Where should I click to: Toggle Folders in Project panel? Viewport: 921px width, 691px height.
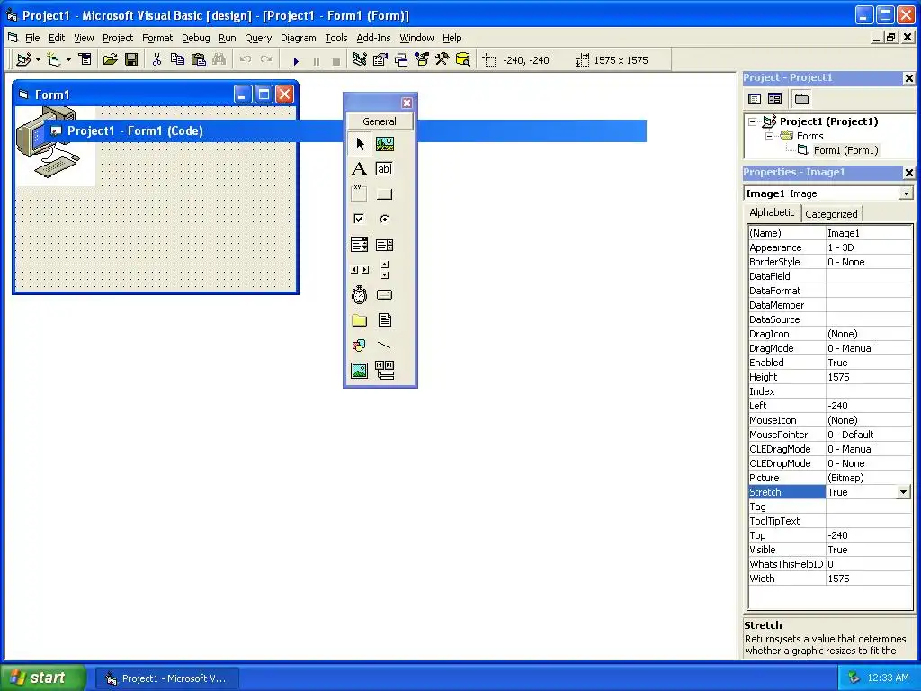click(801, 99)
